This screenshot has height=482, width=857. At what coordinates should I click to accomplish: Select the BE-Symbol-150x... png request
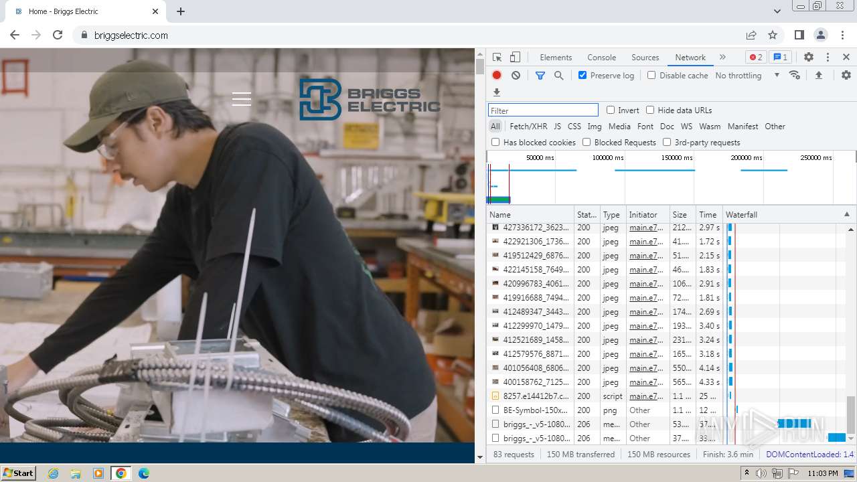[x=672, y=410]
